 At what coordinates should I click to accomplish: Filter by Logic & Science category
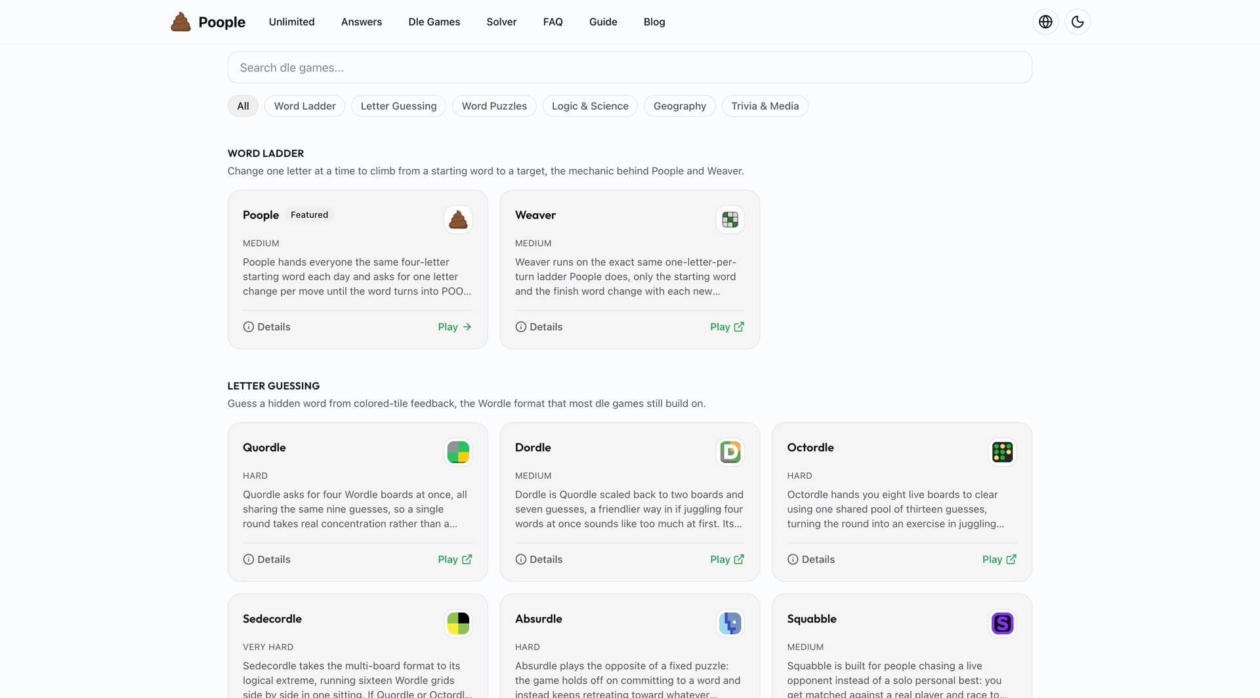pos(590,106)
